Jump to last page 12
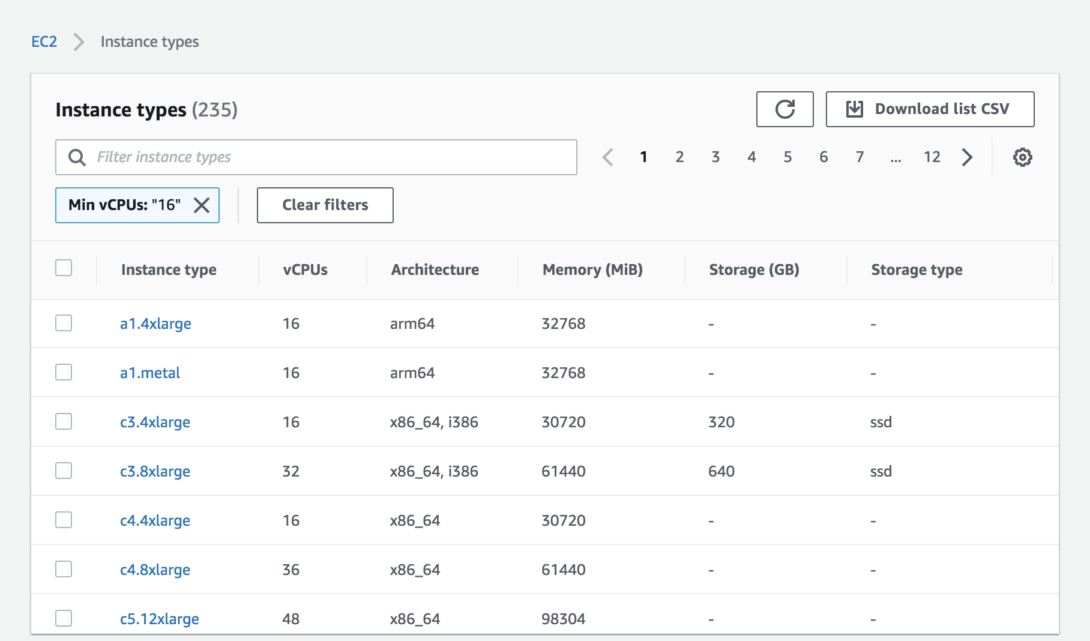Screen dimensions: 1090x641 [932, 157]
